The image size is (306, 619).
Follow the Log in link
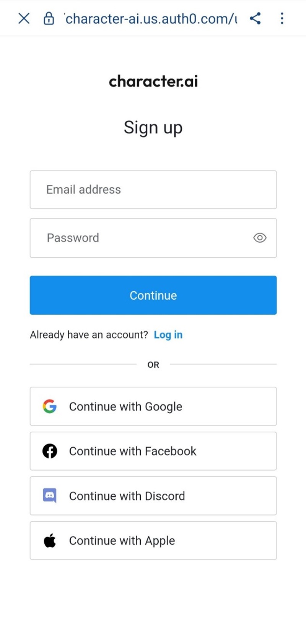[168, 335]
